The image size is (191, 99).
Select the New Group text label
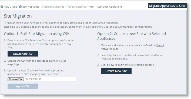[x=11, y=7]
